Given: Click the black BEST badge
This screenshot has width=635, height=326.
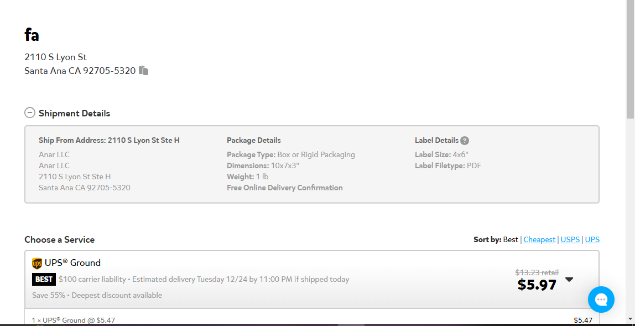Looking at the screenshot, I should [44, 279].
